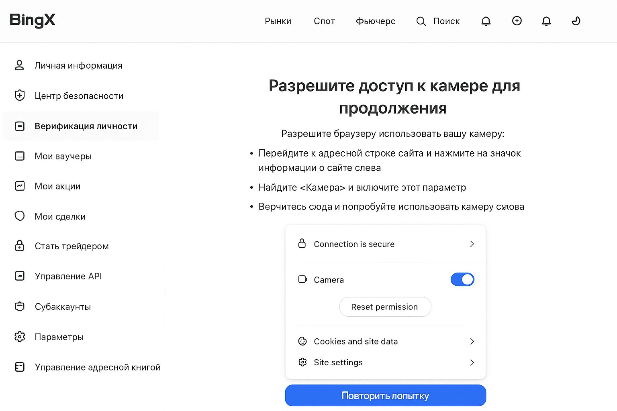Select Верификация личности in the sidebar
The width and height of the screenshot is (617, 411).
[x=81, y=126]
